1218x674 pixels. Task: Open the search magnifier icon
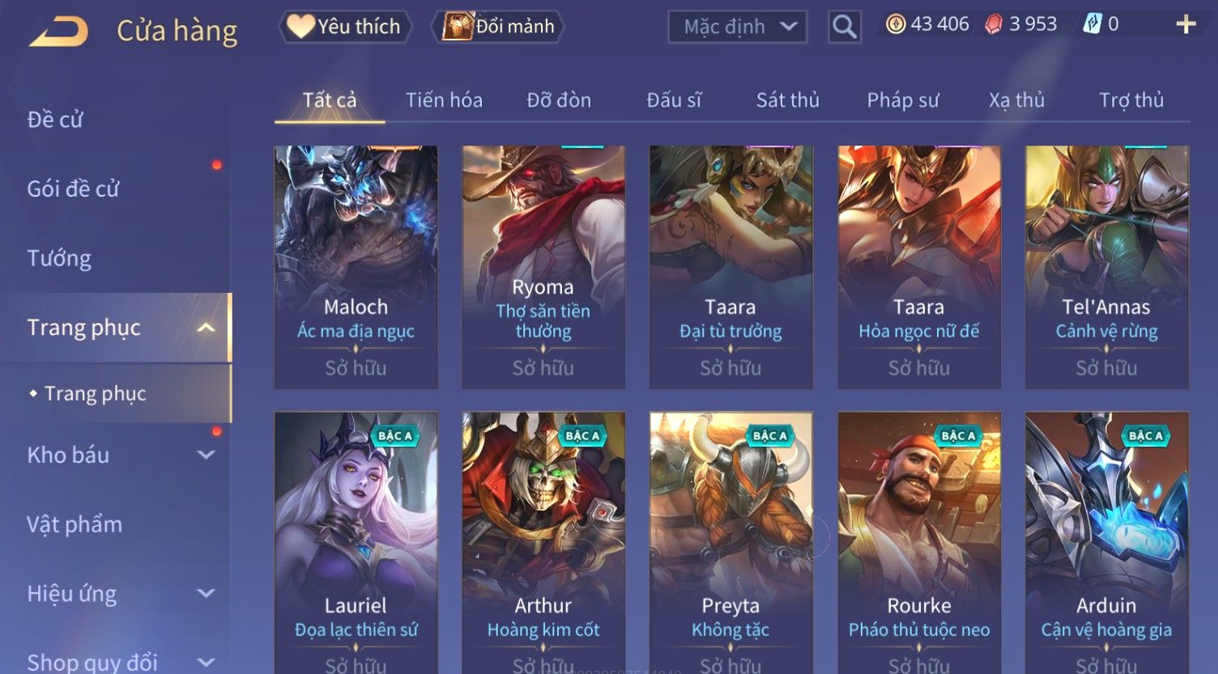click(x=844, y=27)
